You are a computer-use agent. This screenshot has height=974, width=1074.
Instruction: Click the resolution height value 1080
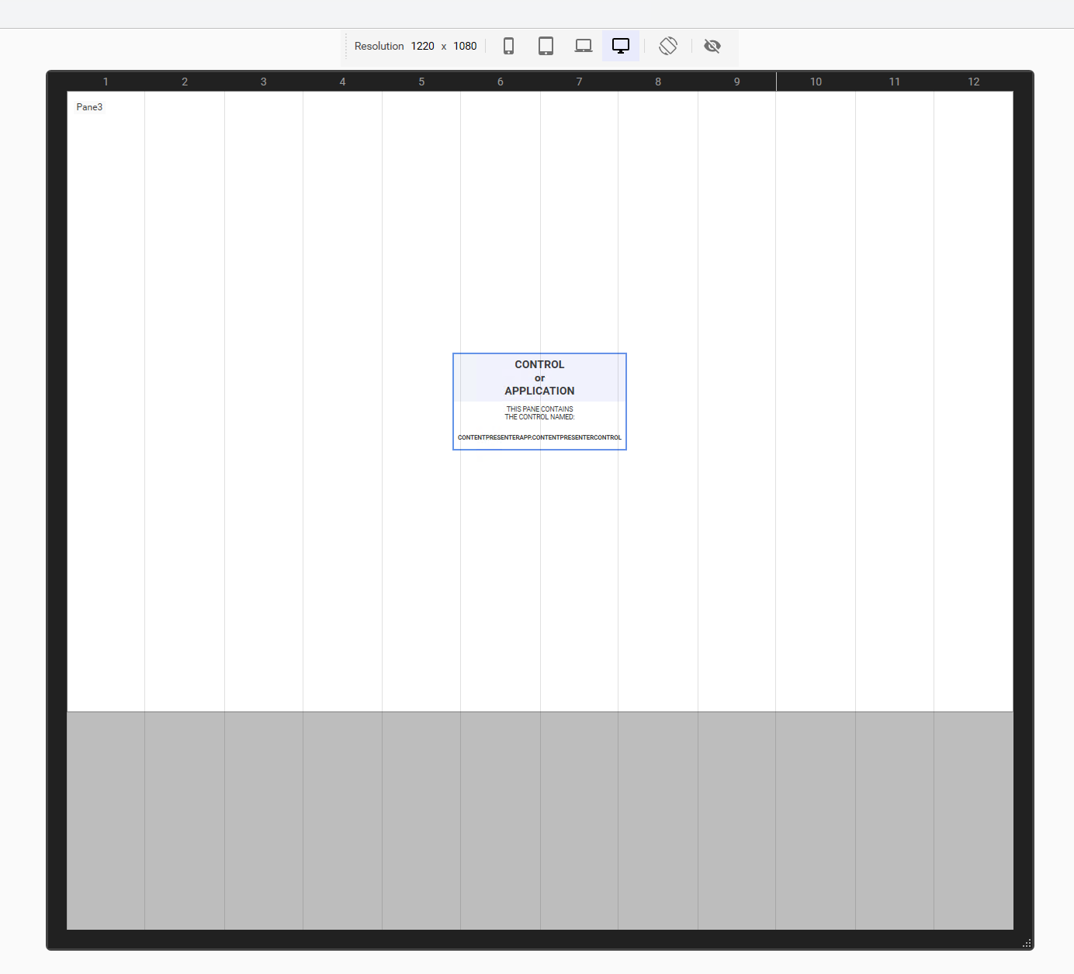pos(465,46)
